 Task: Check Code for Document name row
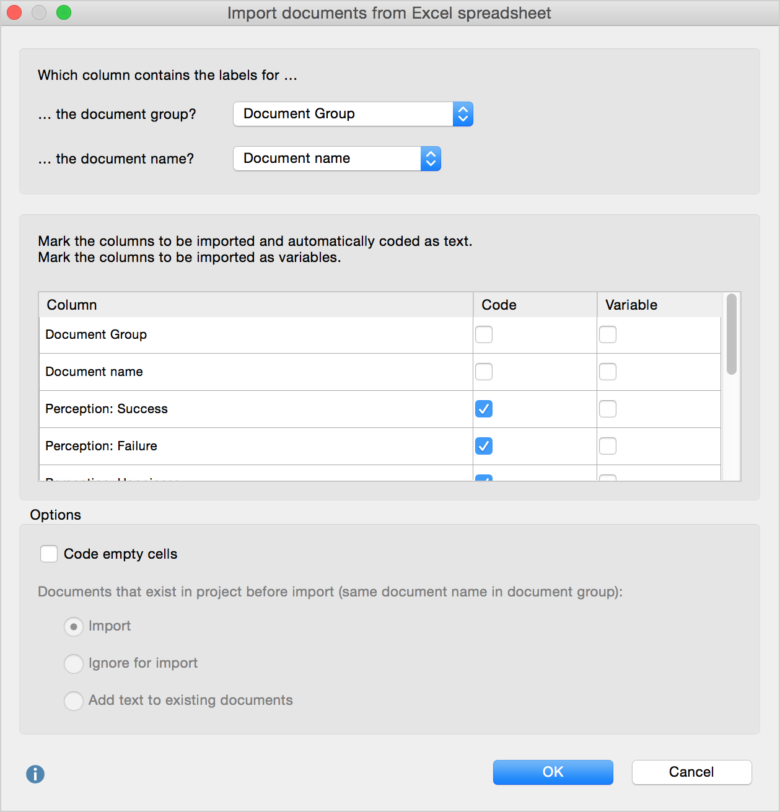tap(484, 372)
